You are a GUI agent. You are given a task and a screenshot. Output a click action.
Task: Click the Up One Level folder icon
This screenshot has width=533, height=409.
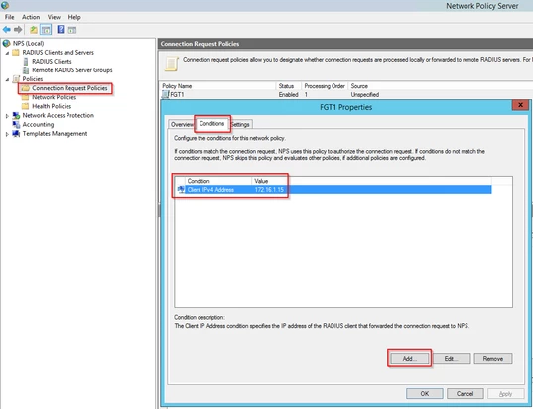[34, 30]
